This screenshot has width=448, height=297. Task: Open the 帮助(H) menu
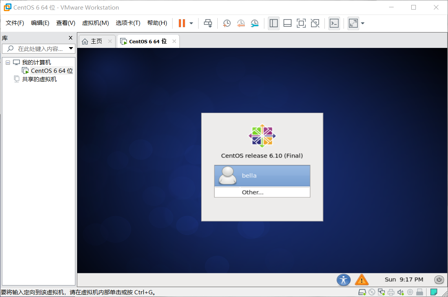[x=157, y=23]
